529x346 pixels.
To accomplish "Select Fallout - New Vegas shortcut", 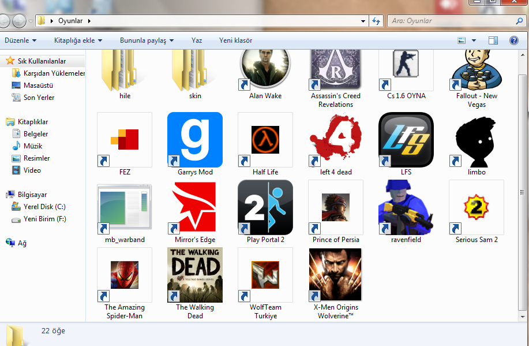I will point(477,79).
